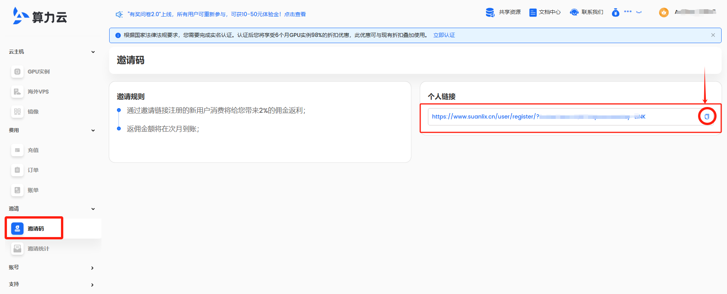Screen dimensions: 727x294
Task: Click the 账单 bill icon
Action: point(17,190)
